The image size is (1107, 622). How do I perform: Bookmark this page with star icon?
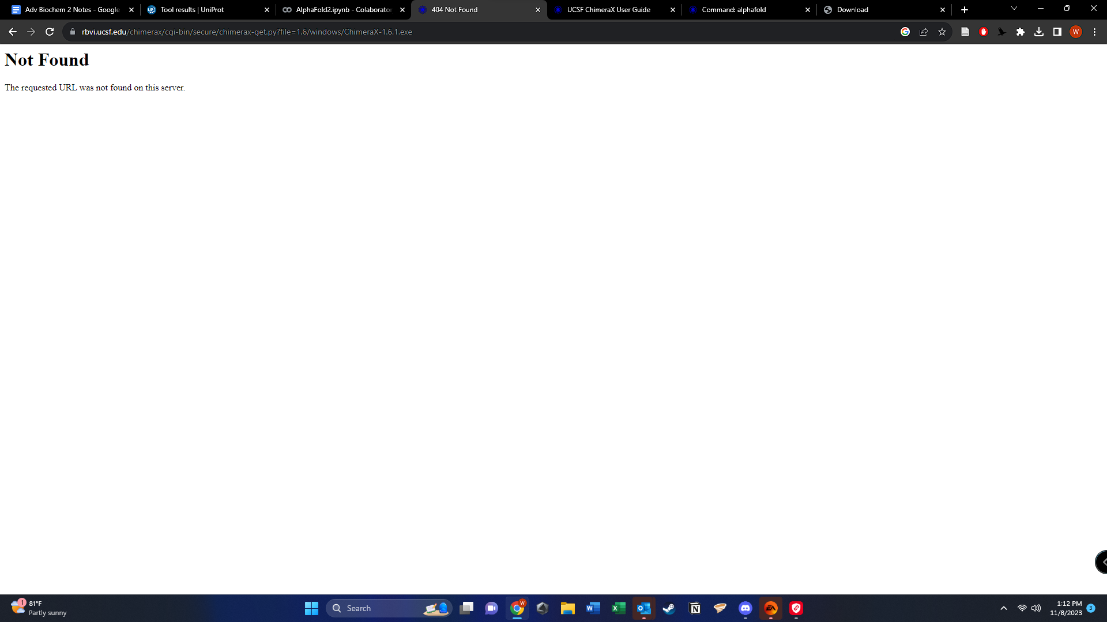tap(942, 32)
